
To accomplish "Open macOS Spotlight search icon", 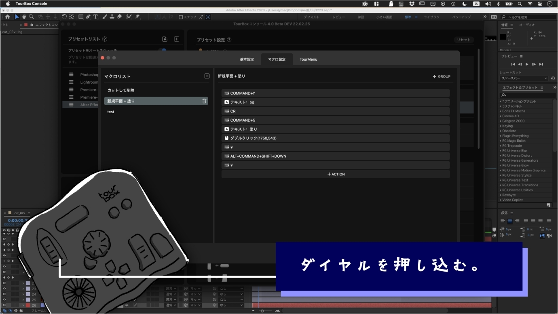I will click(x=520, y=4).
